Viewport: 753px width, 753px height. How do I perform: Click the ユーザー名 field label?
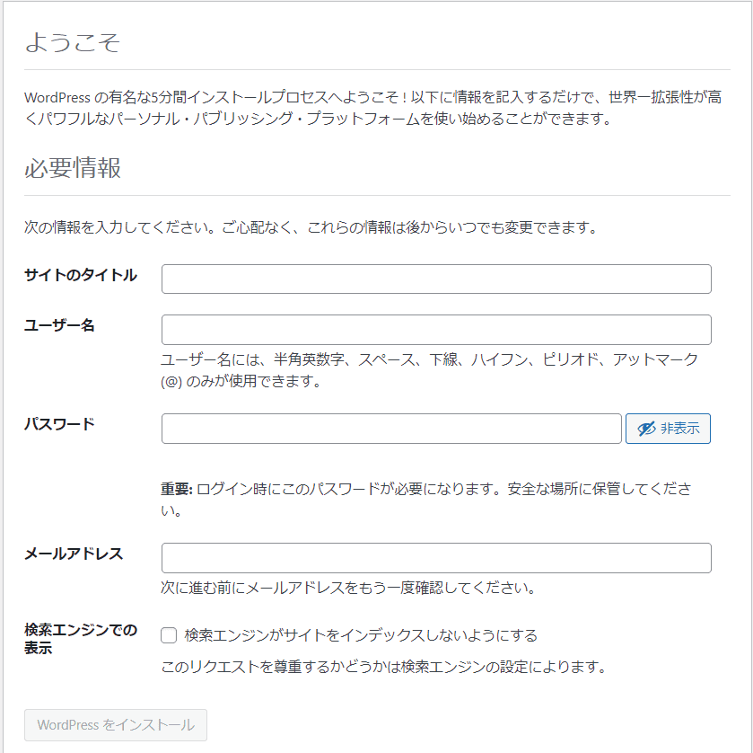pyautogui.click(x=59, y=325)
